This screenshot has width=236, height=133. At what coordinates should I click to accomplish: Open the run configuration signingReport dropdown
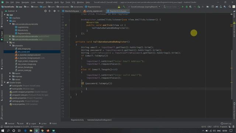point(144,7)
